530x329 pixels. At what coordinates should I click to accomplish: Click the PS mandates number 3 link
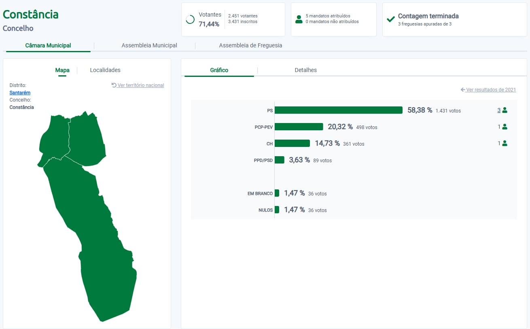click(499, 110)
